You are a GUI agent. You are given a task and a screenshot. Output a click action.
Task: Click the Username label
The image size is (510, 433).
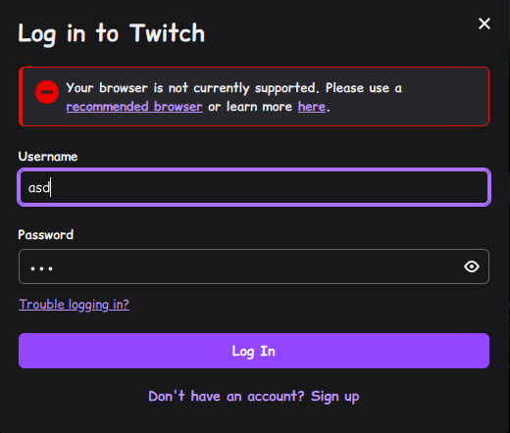point(48,157)
